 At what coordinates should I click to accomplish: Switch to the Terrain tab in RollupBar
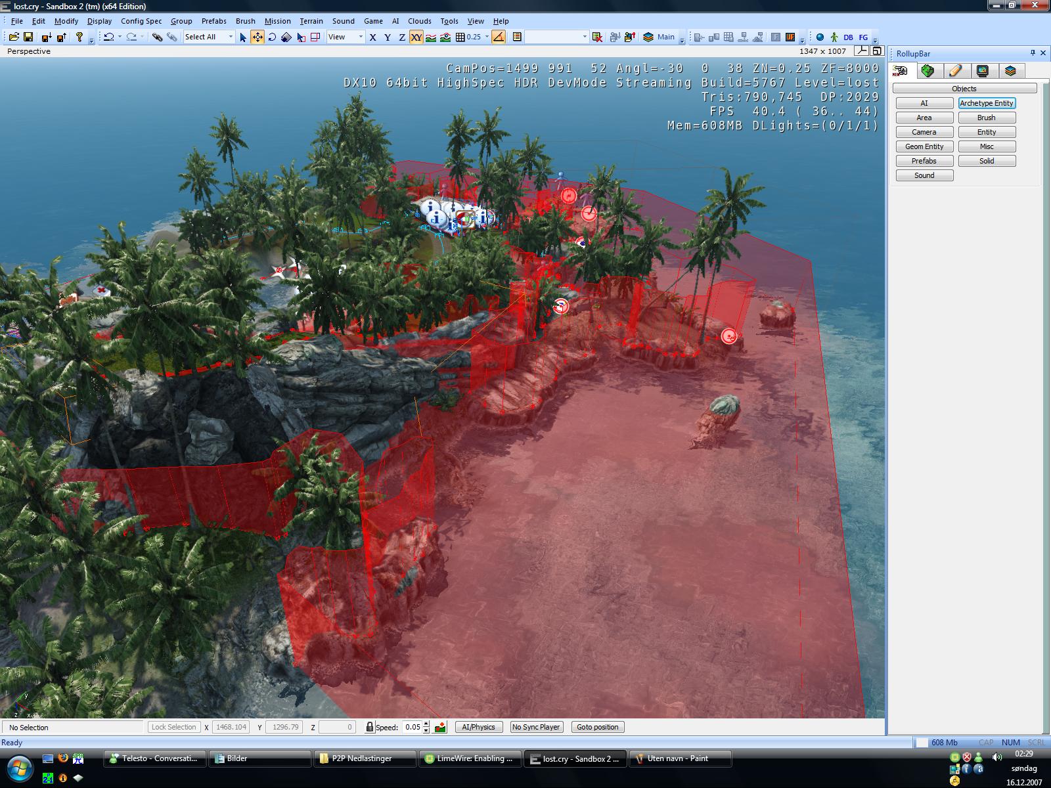click(928, 71)
